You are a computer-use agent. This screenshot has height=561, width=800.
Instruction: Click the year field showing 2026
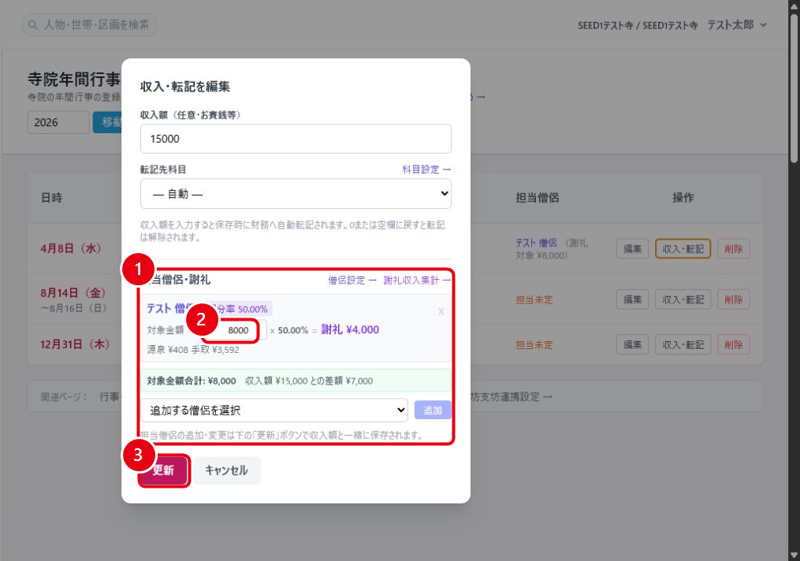(58, 122)
